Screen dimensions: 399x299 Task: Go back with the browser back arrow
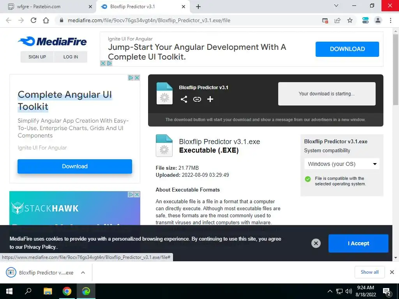pyautogui.click(x=9, y=20)
